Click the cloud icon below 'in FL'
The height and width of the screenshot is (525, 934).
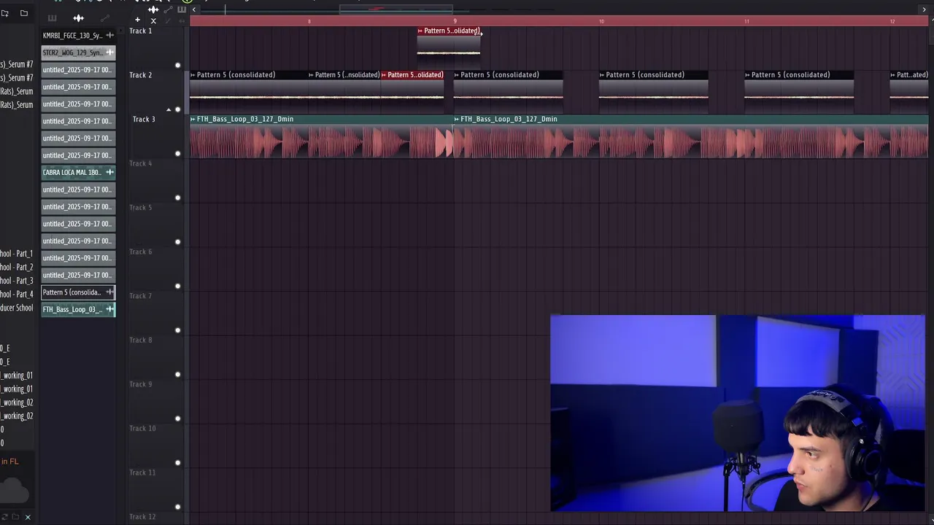click(x=15, y=489)
